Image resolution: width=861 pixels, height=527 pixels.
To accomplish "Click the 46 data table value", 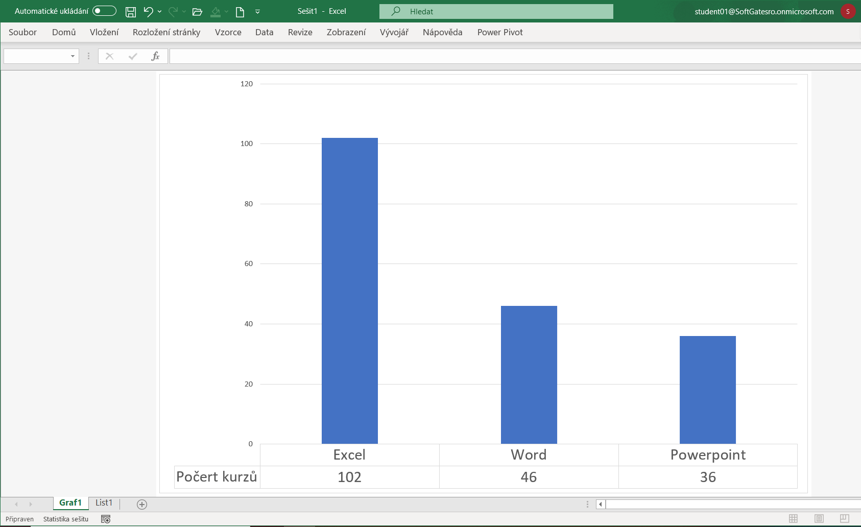I will [529, 477].
